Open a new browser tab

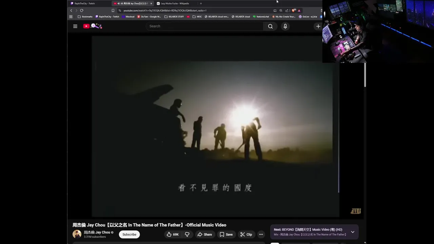(x=201, y=3)
